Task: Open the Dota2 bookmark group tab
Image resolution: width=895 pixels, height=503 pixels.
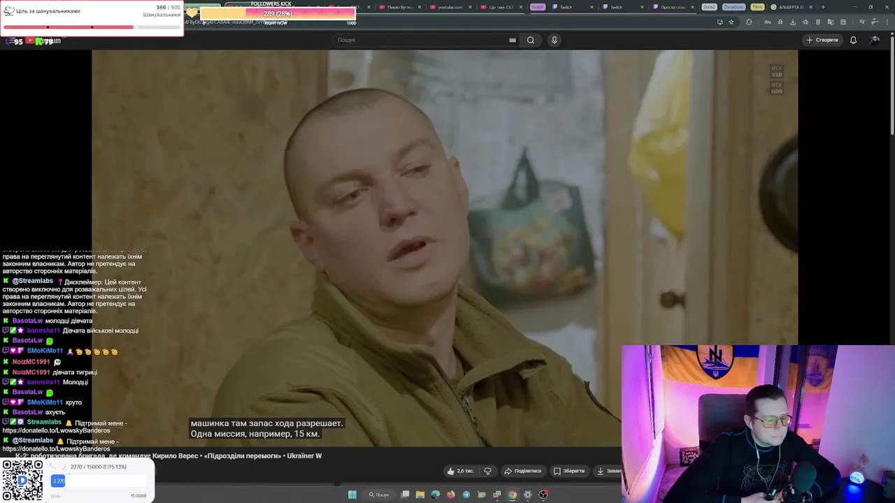Action: click(x=709, y=7)
